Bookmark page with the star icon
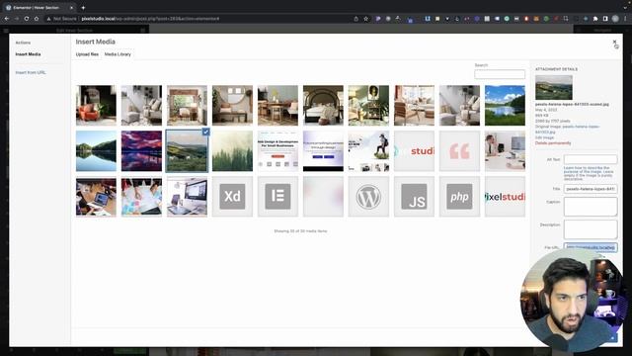Image resolution: width=632 pixels, height=356 pixels. (x=366, y=19)
